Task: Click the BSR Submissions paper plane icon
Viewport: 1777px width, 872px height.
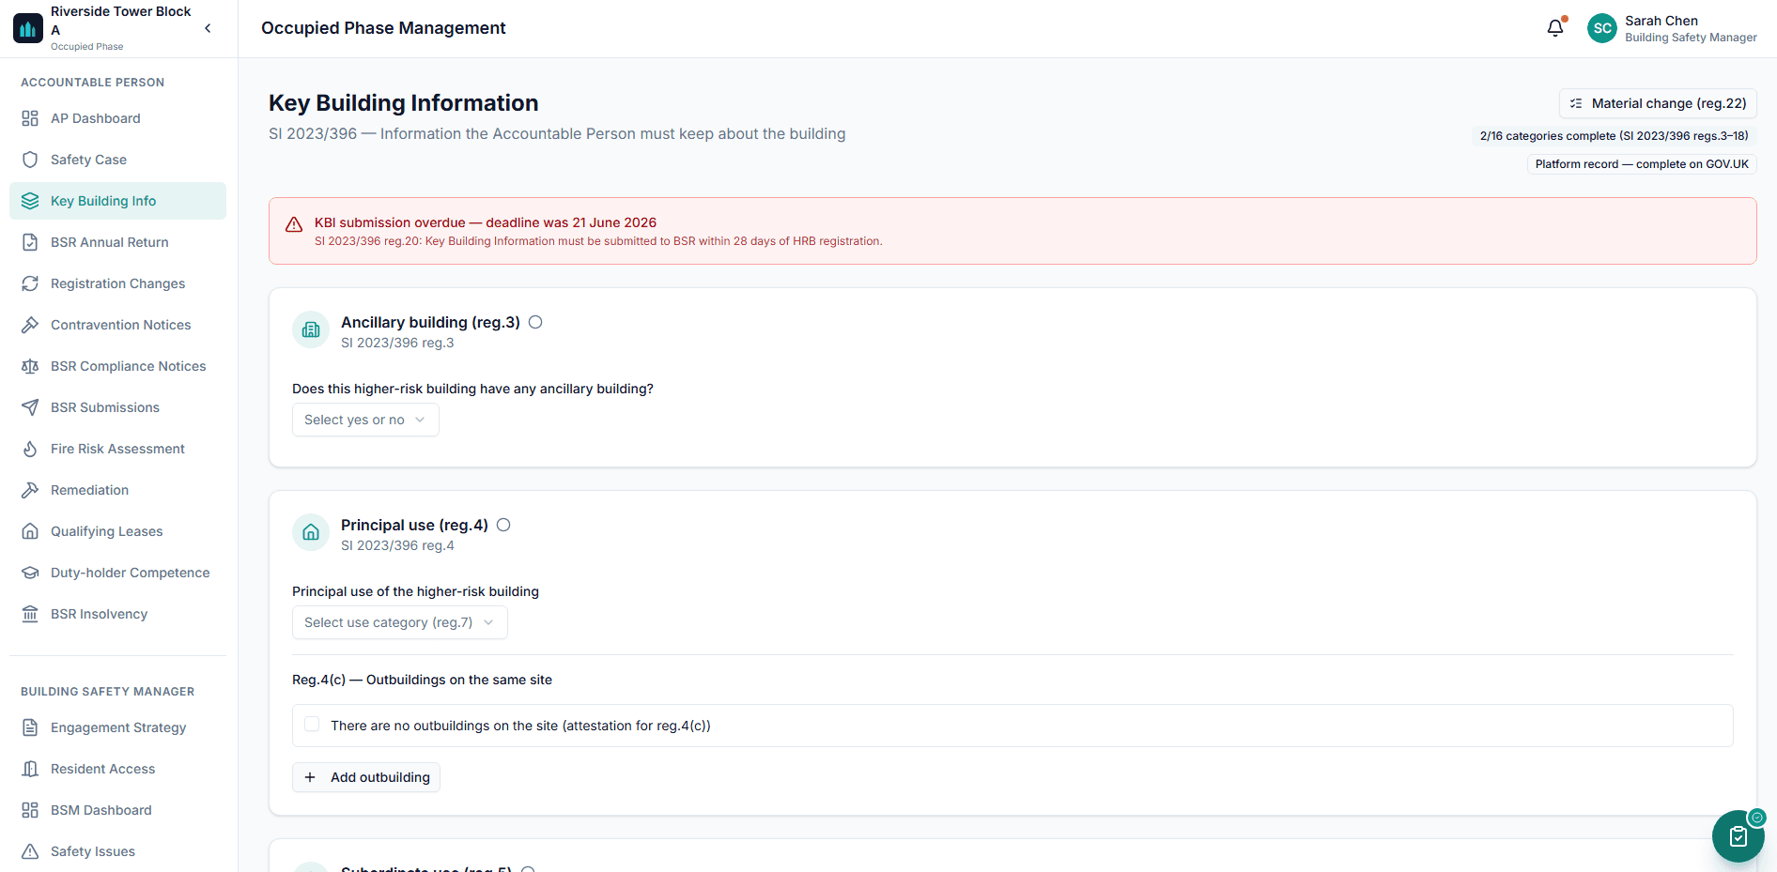Action: [30, 407]
